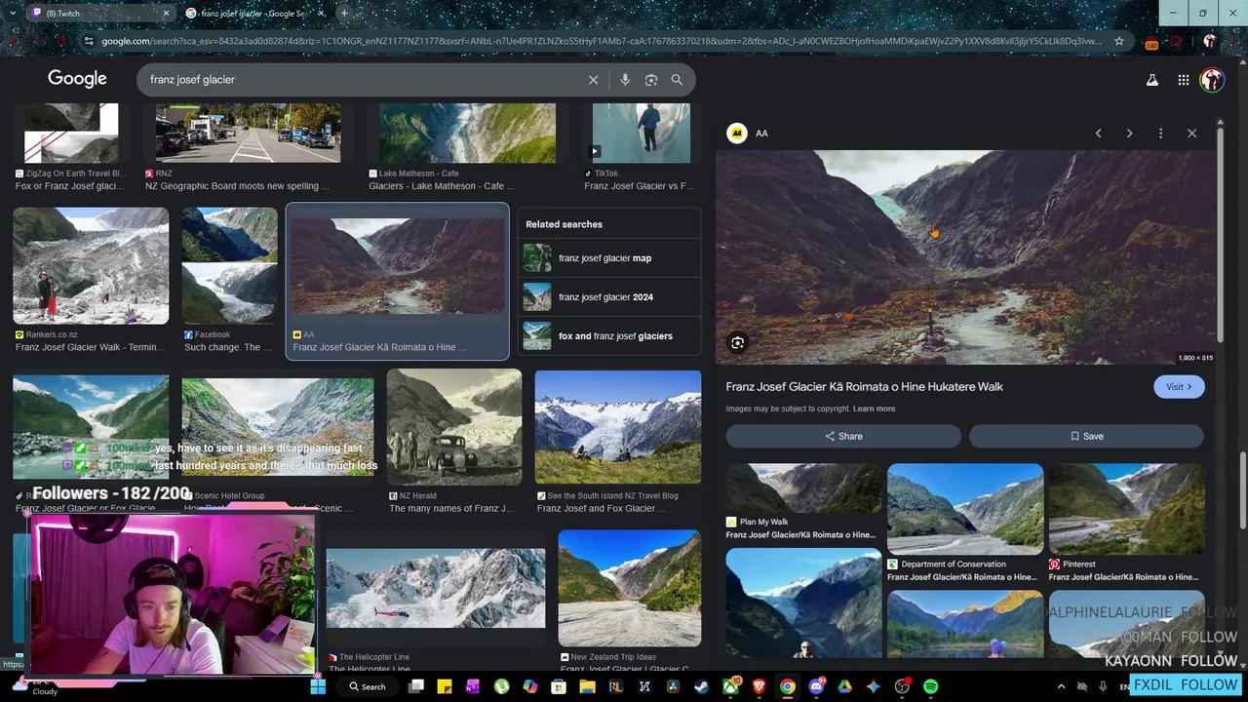Screen dimensions: 1248x702
Task: Open Rankers.co.nz Glacier Walk thumbnail
Action: (91, 266)
